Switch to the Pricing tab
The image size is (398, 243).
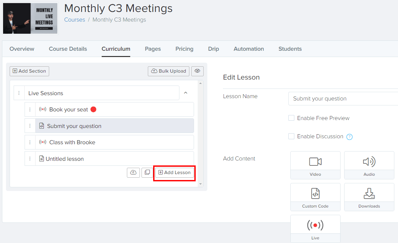[x=184, y=49]
